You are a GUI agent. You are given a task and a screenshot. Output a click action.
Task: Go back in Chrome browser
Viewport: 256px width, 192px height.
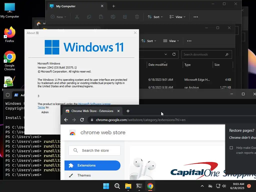[x=66, y=120]
